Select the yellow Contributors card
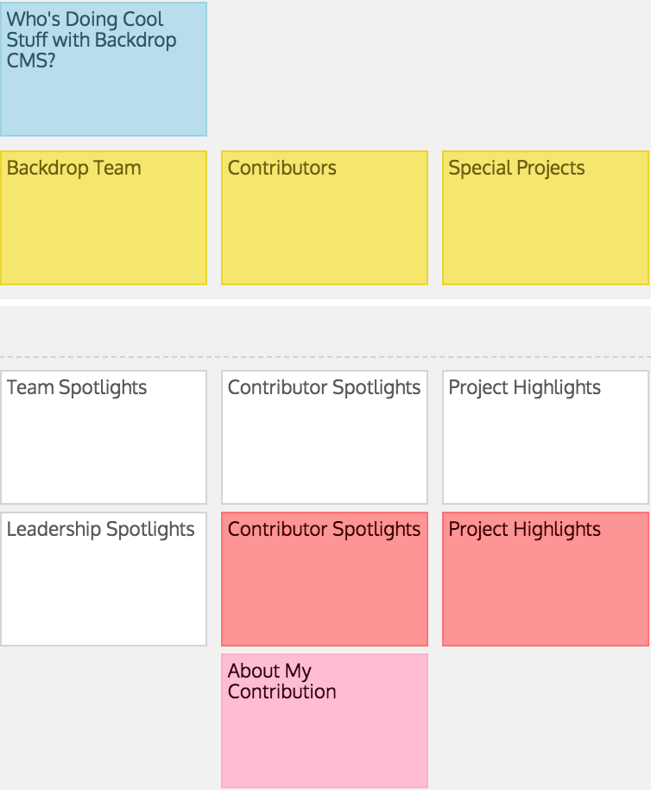This screenshot has width=651, height=790. [x=325, y=218]
